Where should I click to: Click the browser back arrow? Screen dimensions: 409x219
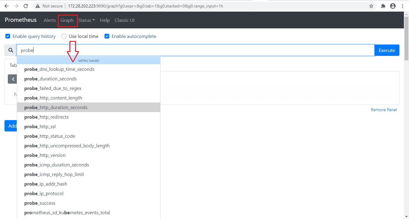click(6, 6)
